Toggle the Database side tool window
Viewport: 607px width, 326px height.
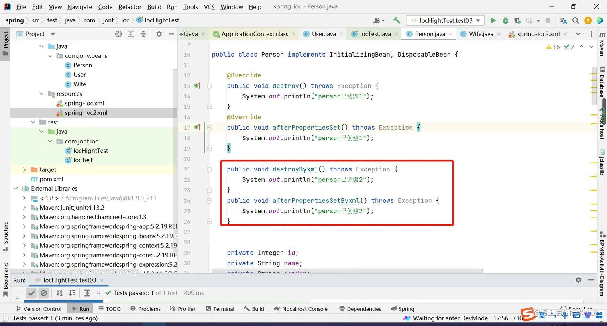tap(602, 82)
